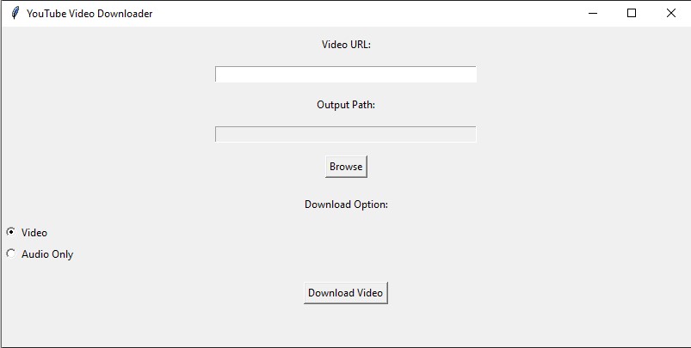
Task: Minimize the YouTube Video Downloader window
Action: click(x=592, y=13)
